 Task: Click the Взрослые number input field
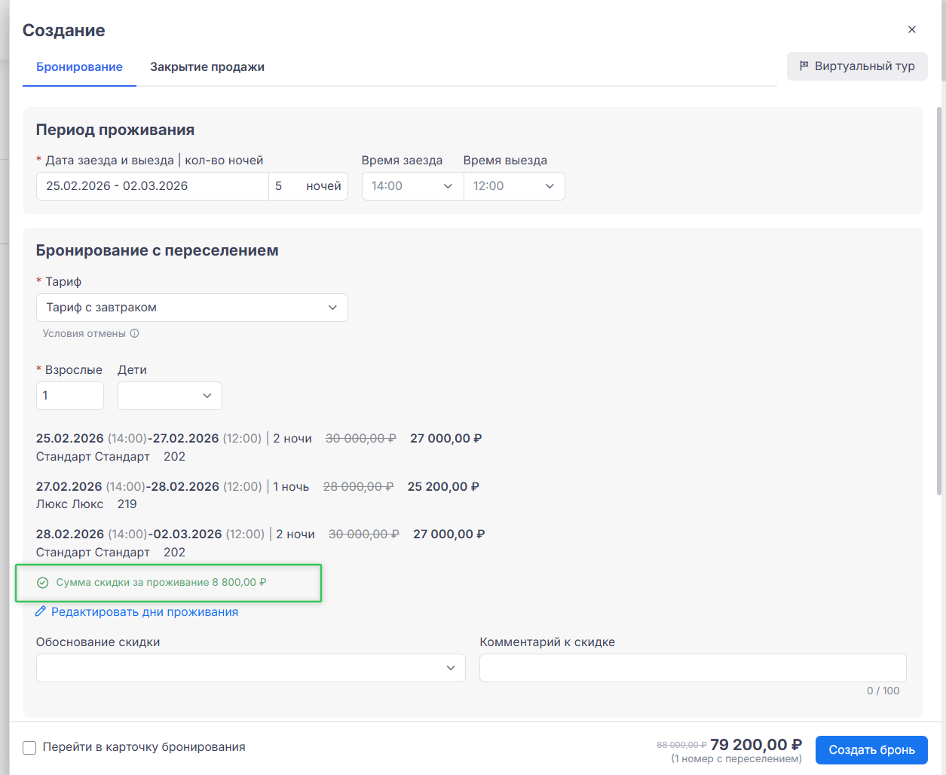[70, 396]
